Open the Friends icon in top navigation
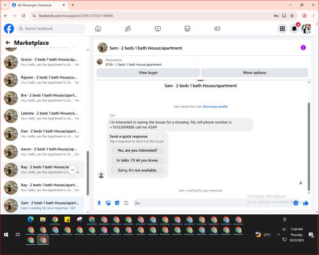This screenshot has width=319, height=255. coord(128,29)
